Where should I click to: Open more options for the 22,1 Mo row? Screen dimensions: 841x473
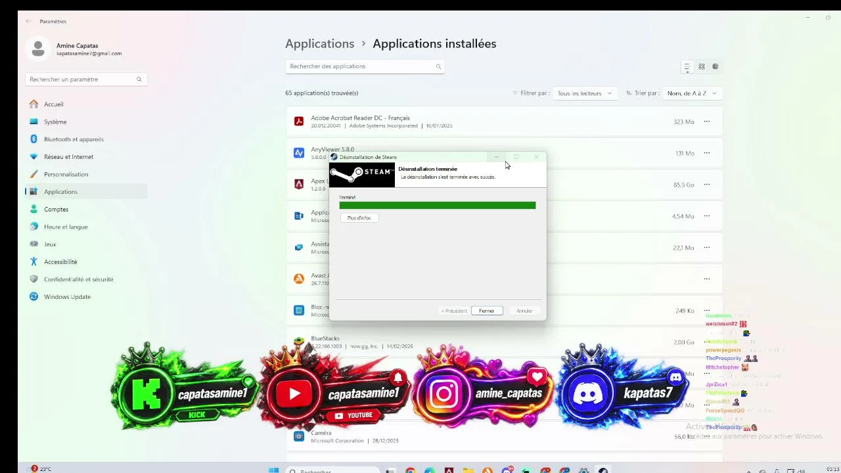pyautogui.click(x=707, y=248)
